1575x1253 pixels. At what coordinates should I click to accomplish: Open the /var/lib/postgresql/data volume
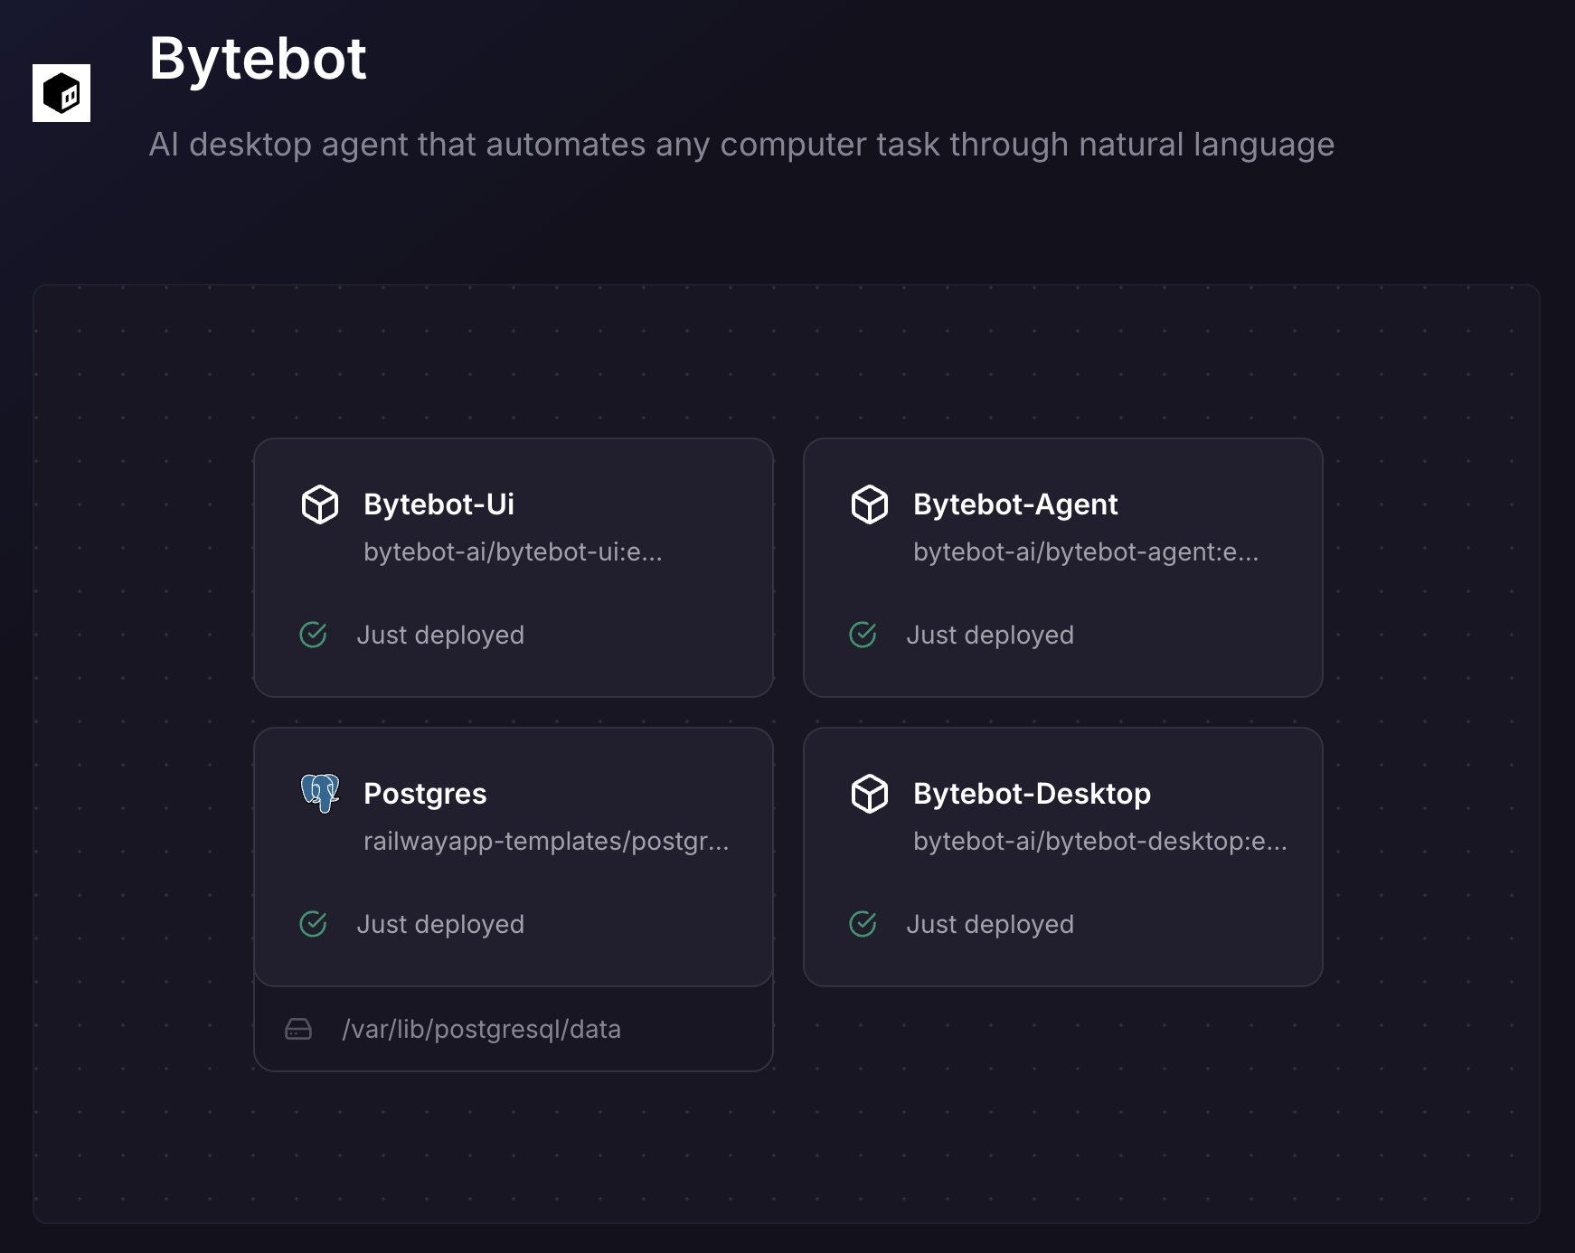tap(481, 1030)
